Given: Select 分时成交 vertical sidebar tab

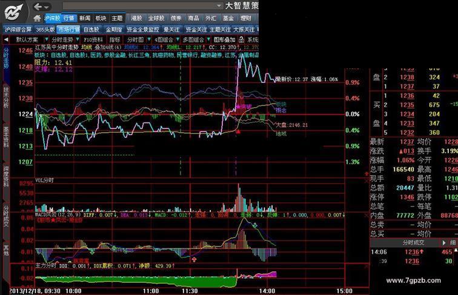Looking at the screenshot, I should click(6, 216).
